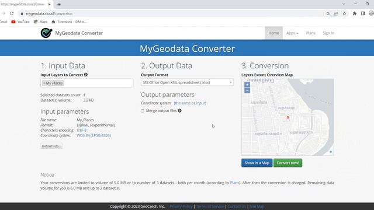Click the MyGeodata Converter logo icon
The width and height of the screenshot is (374, 210).
click(46, 33)
